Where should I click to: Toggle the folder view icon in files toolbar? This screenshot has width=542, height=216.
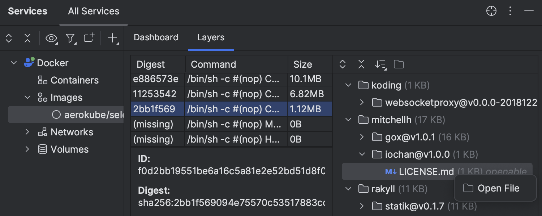pos(399,64)
